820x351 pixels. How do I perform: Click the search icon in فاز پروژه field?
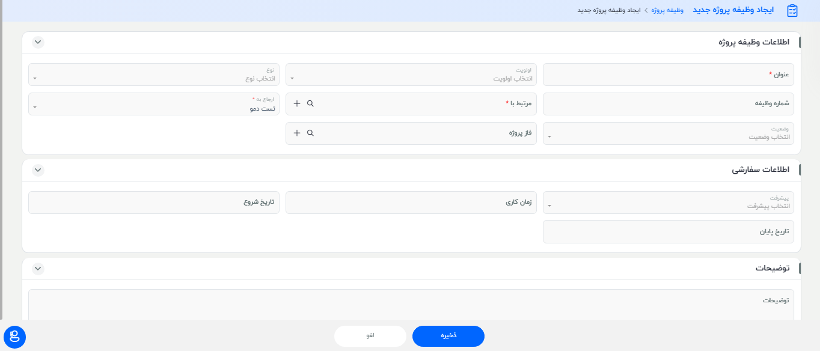click(309, 133)
